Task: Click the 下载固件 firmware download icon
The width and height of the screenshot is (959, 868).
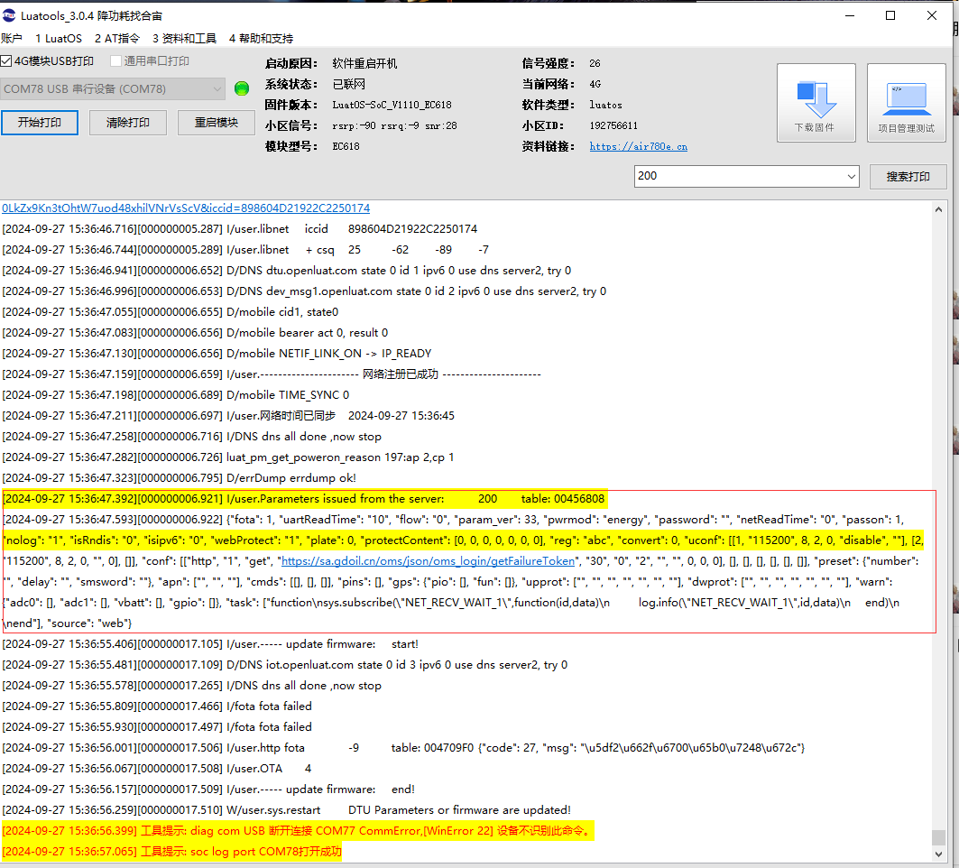Action: 815,101
